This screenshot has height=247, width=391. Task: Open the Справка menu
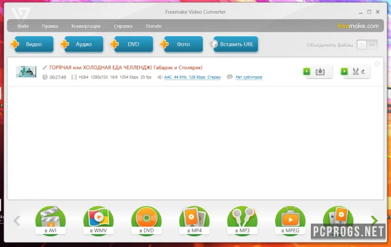(123, 26)
